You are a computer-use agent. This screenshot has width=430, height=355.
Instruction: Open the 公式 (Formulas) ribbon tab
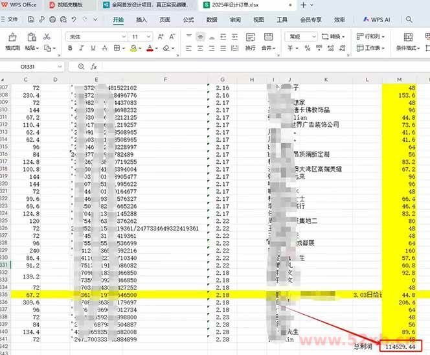coord(188,20)
